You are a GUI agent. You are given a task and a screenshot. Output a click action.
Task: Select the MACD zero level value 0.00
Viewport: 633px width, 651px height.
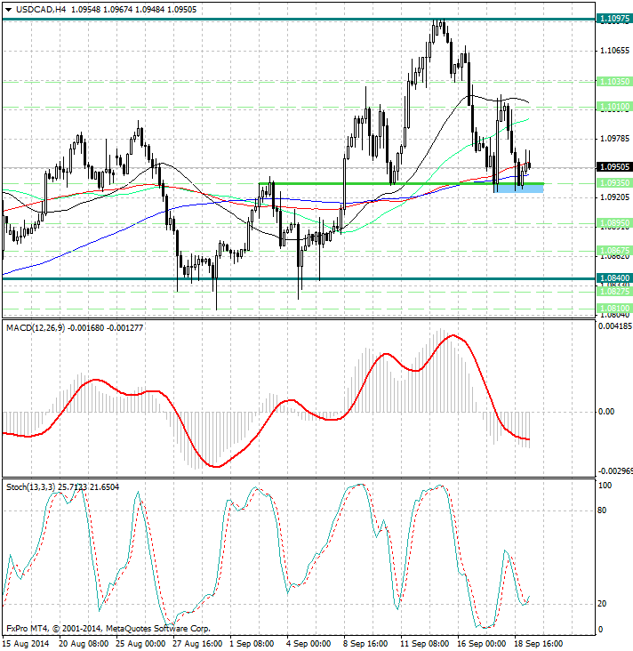(x=606, y=412)
